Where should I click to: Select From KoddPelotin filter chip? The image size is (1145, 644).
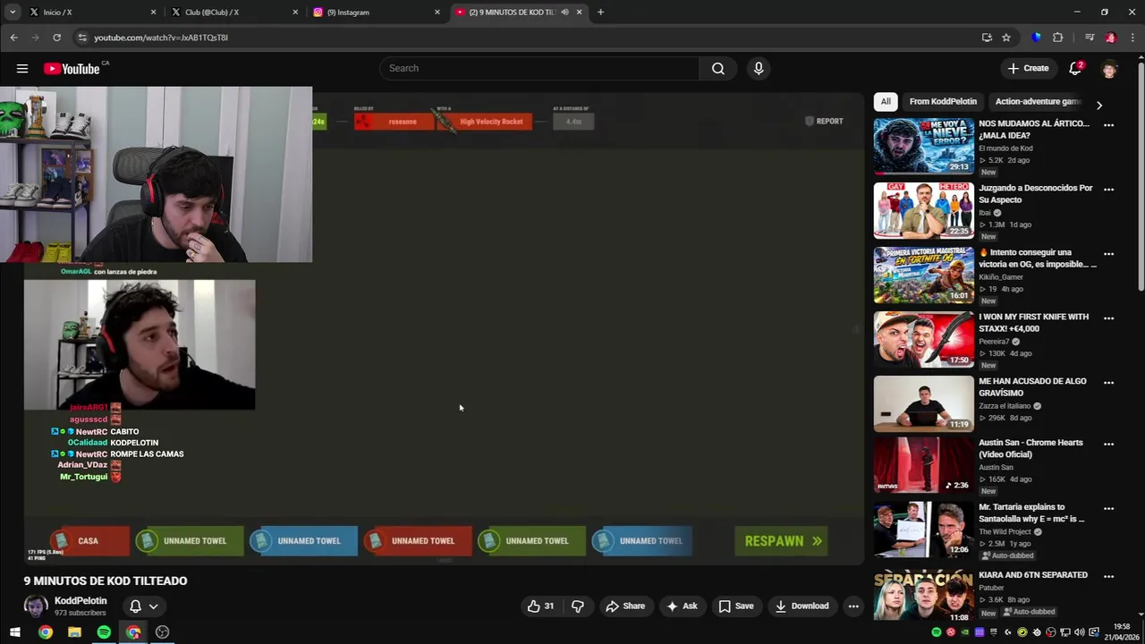[943, 102]
